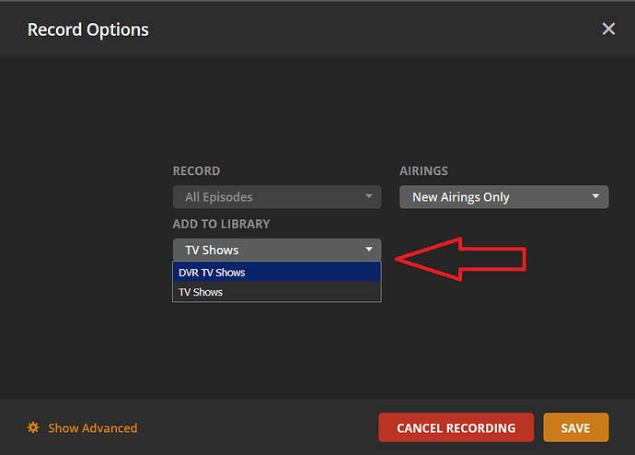Open the Show Advanced link

click(x=92, y=427)
